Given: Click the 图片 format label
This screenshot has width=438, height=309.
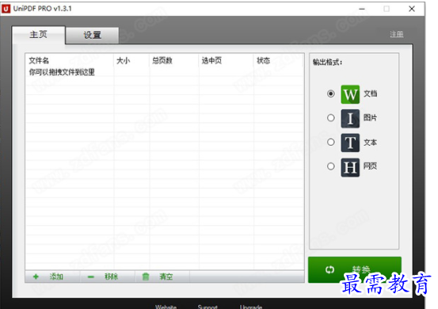Looking at the screenshot, I should (371, 117).
